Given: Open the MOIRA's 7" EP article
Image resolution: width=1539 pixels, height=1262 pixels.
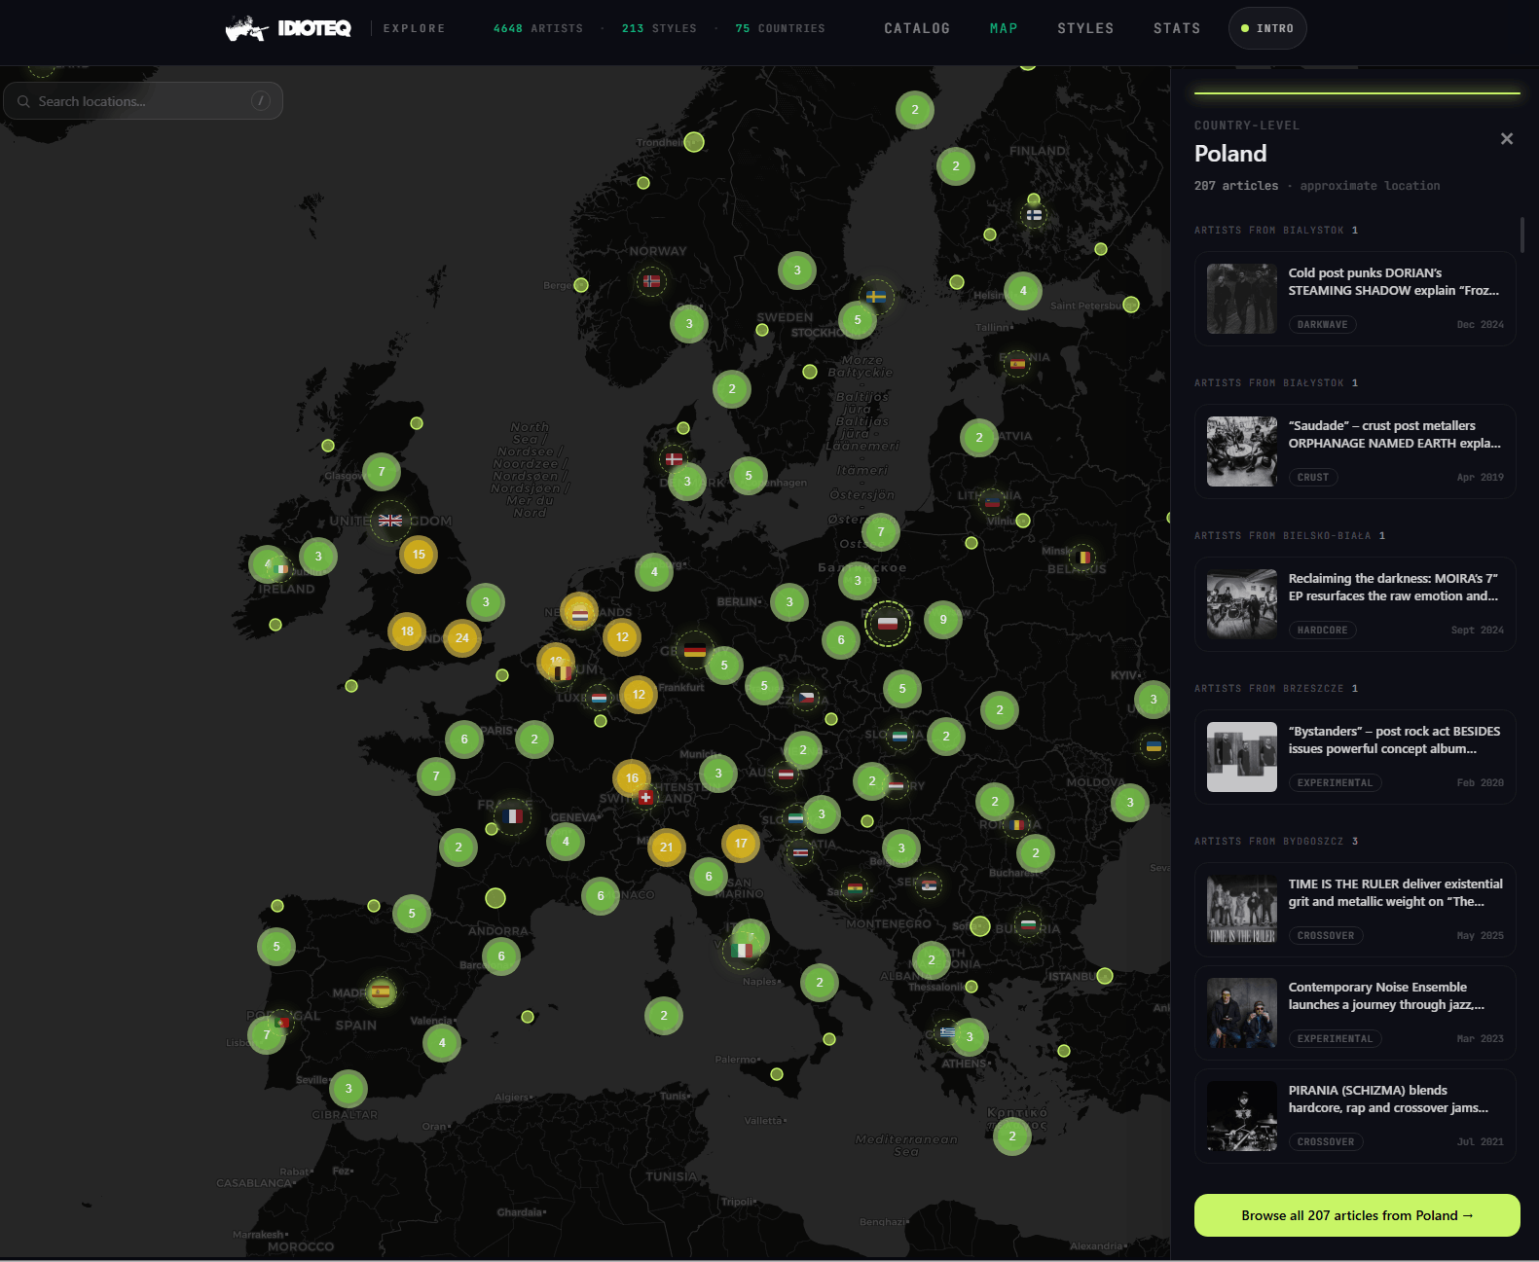Looking at the screenshot, I should click(1355, 604).
